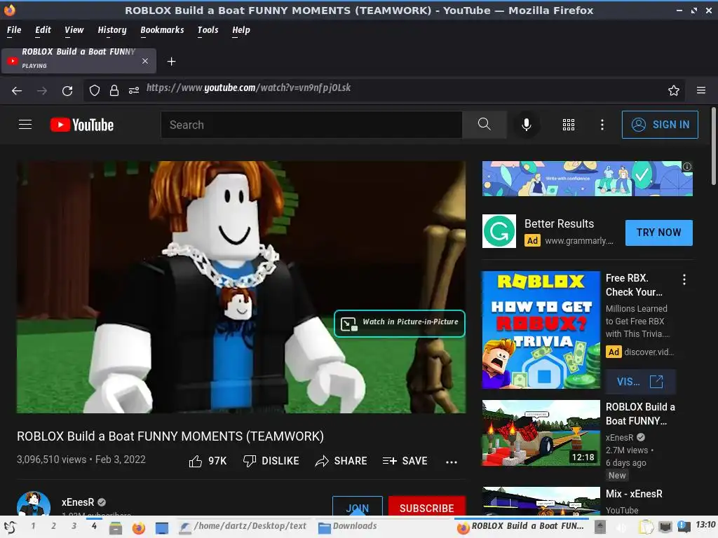
Task: Open tracking protection shield icon
Action: (95, 90)
